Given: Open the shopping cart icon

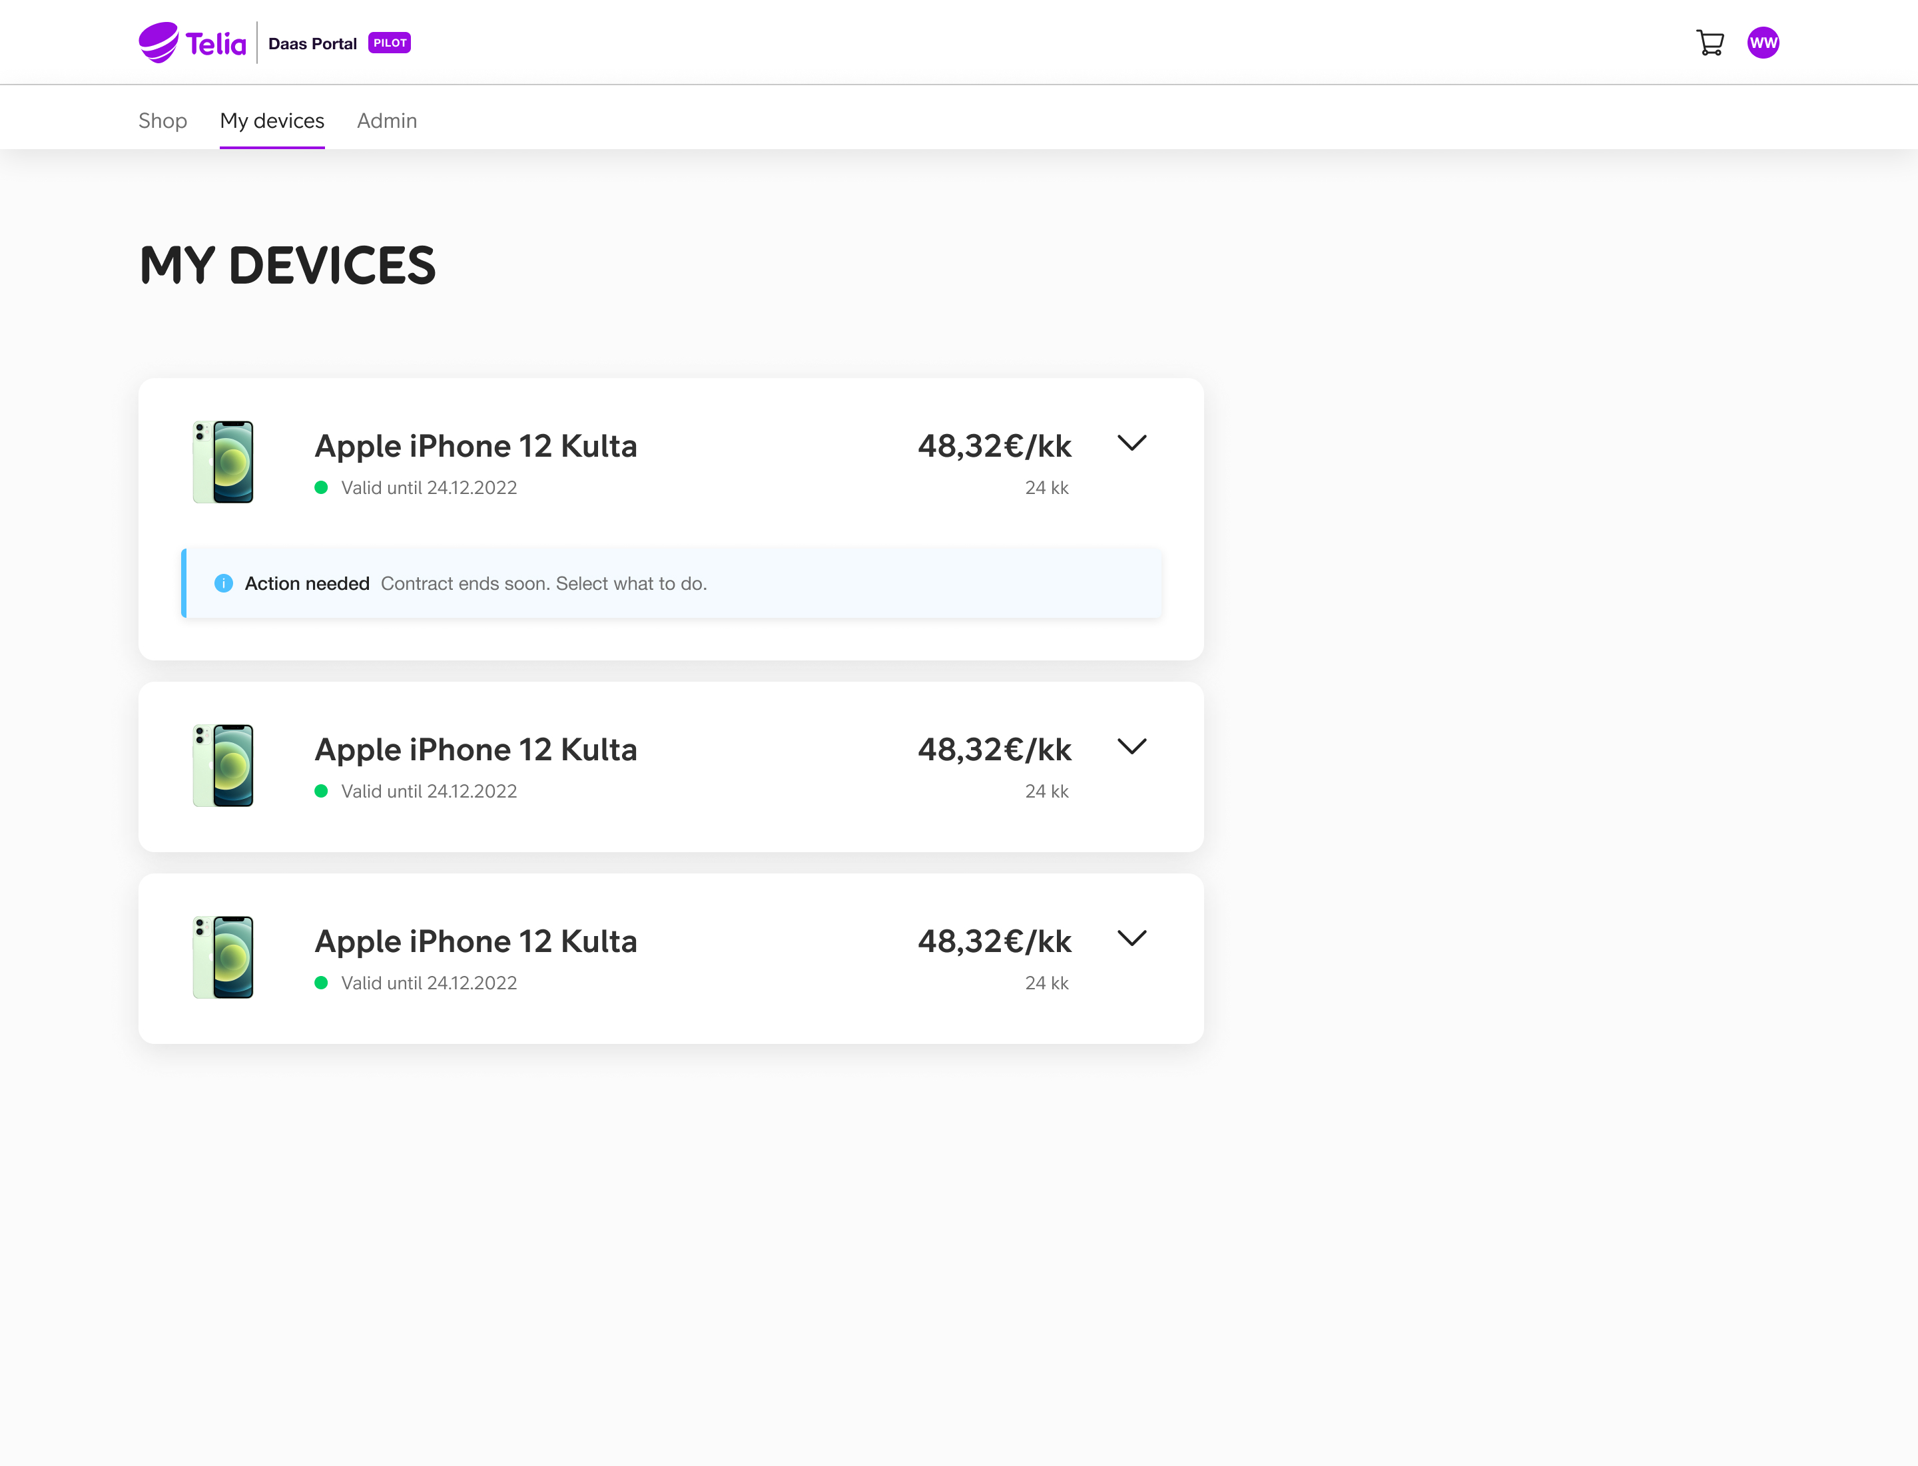Looking at the screenshot, I should [1710, 43].
